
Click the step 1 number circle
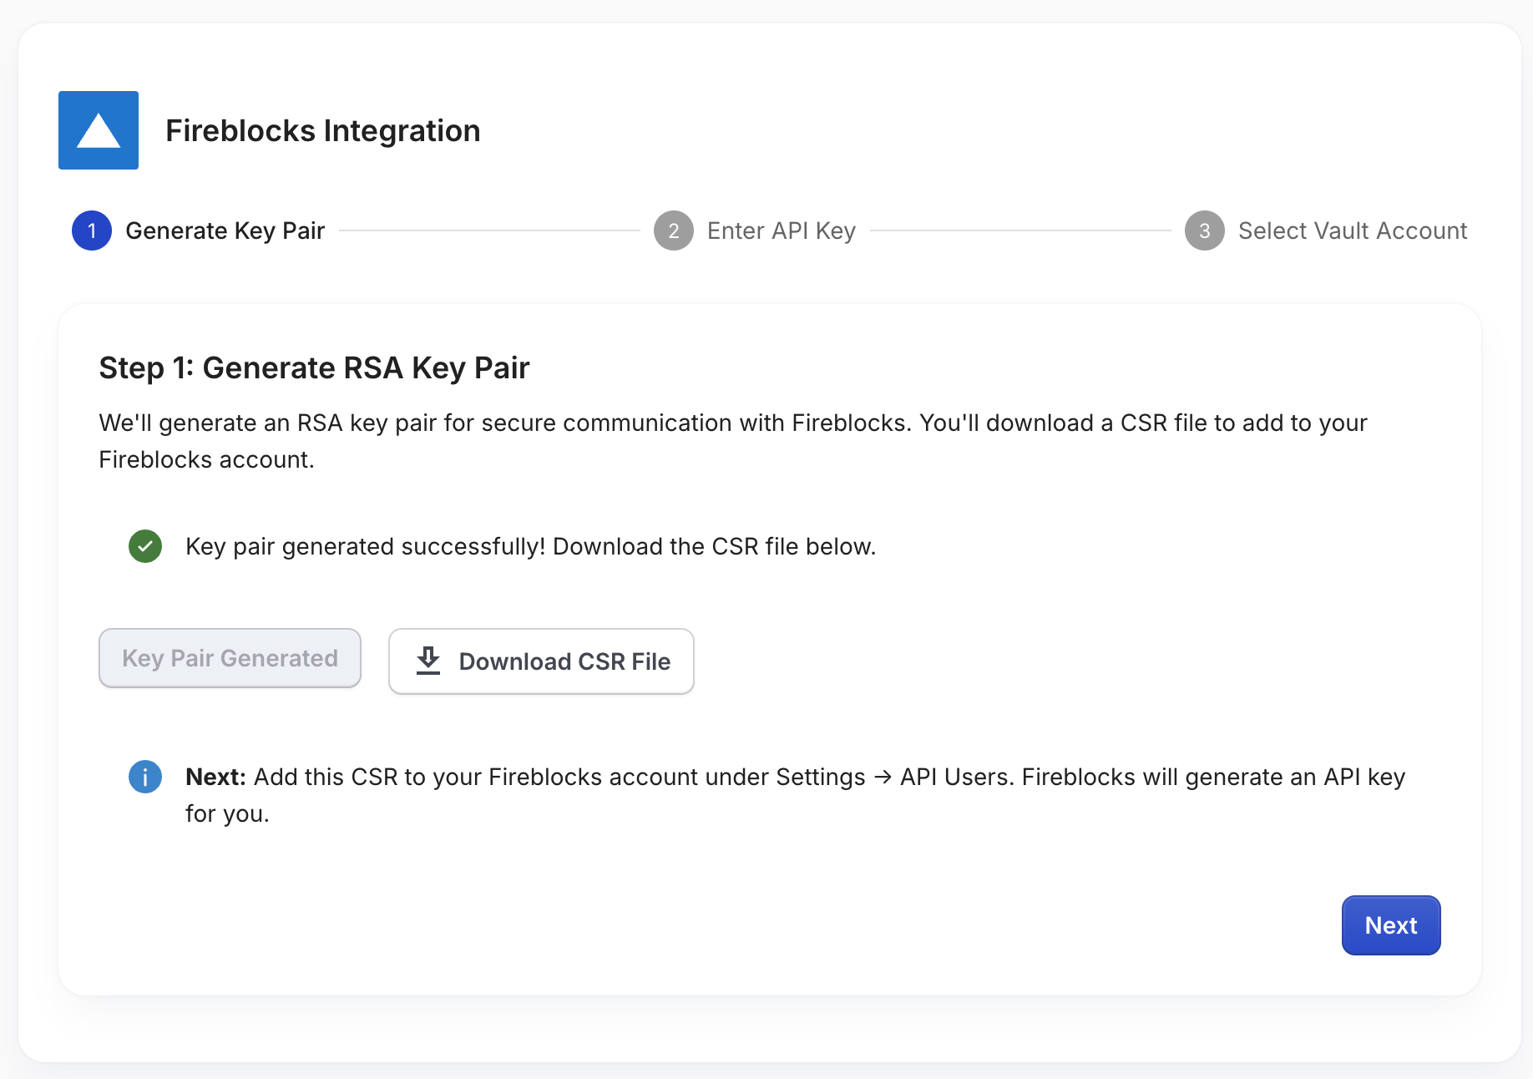pos(92,230)
